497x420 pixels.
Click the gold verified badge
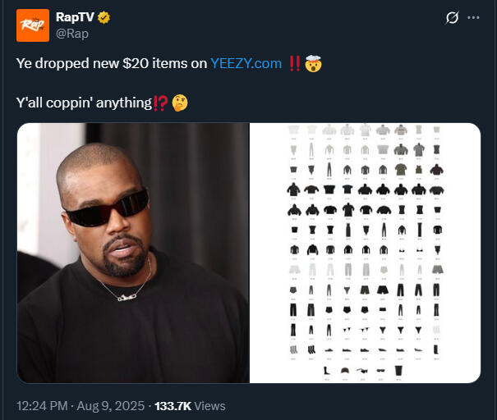(x=105, y=18)
